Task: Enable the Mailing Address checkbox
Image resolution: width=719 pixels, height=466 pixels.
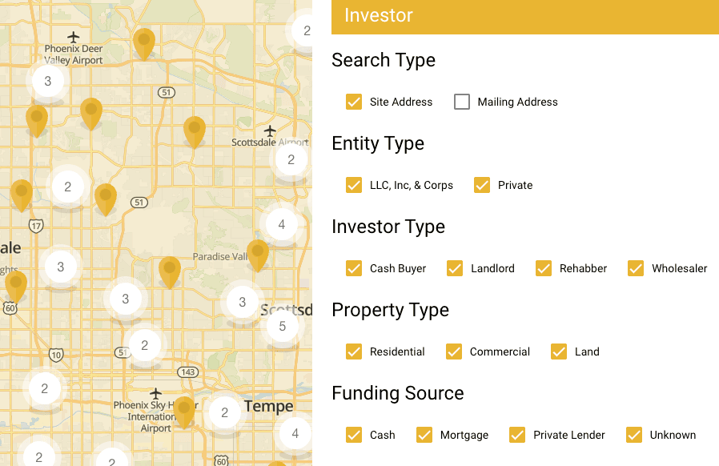Action: coord(462,102)
